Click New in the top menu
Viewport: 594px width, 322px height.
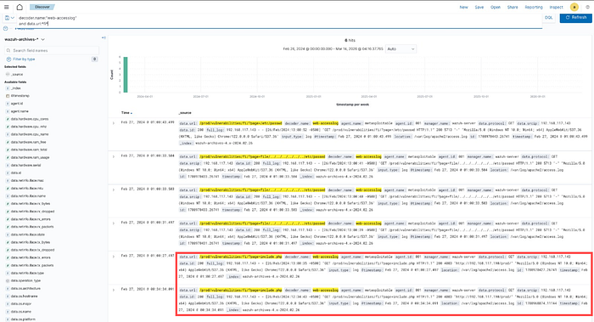click(x=463, y=7)
